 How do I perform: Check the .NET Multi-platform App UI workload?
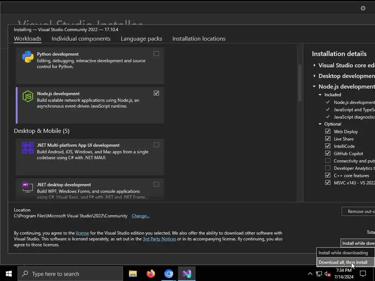pos(156,145)
